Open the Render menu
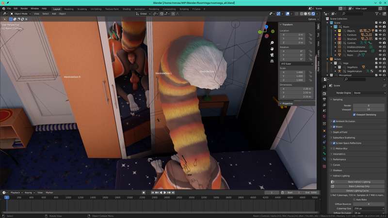The image size is (388, 218). tap(24, 8)
